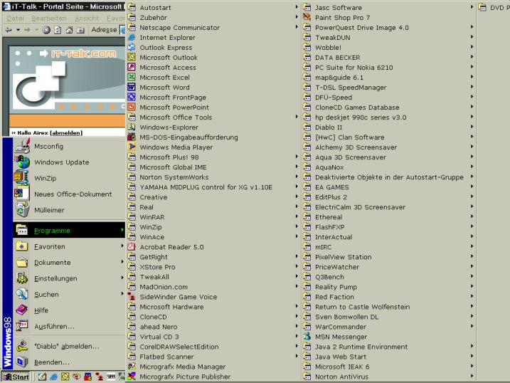Open the Mülleimer recycle bin icon

point(22,210)
